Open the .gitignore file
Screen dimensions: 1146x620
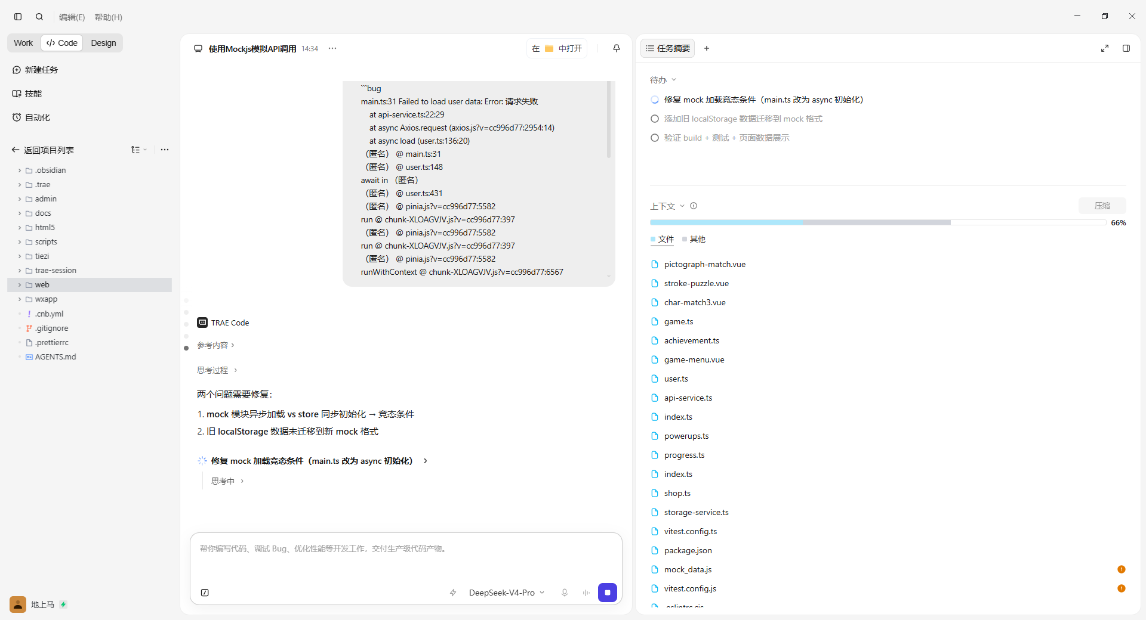(x=51, y=328)
